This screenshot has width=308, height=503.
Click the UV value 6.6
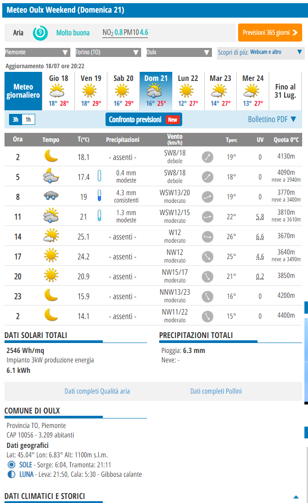(260, 237)
